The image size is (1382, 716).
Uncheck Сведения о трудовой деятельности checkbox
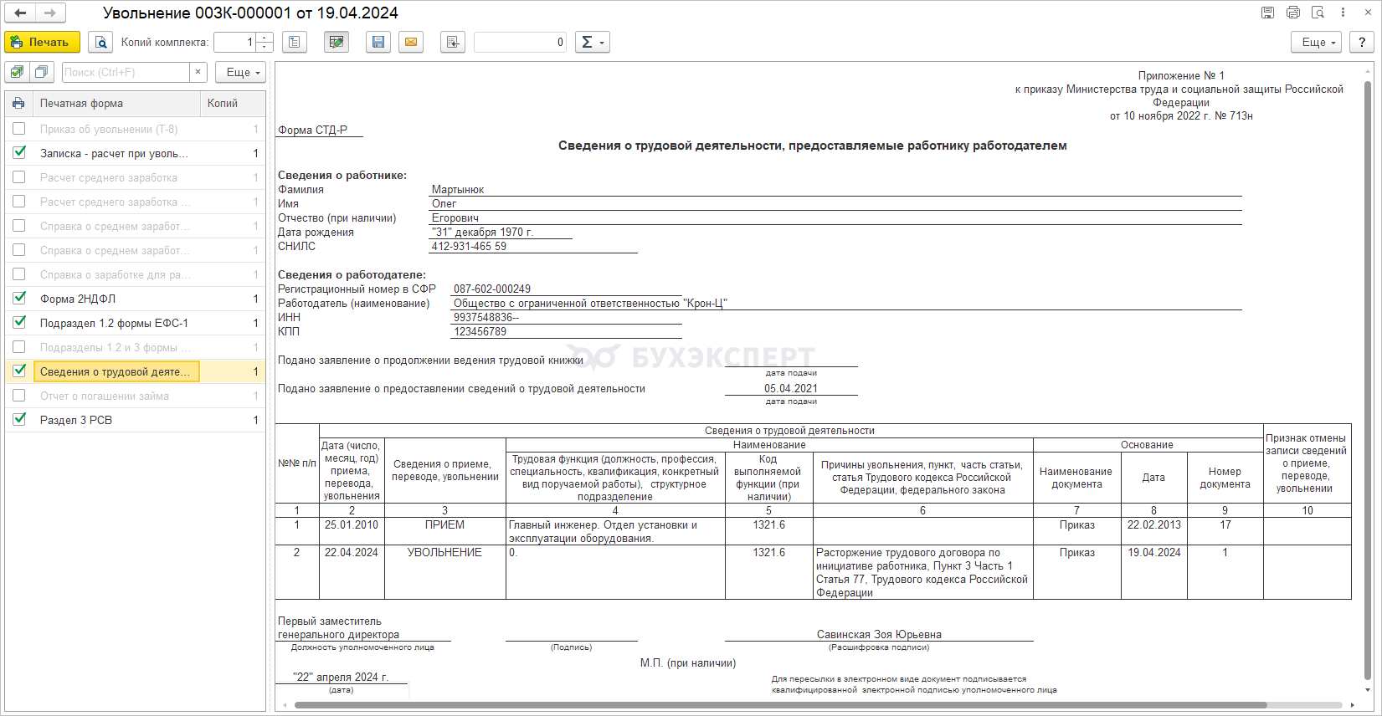tap(19, 371)
